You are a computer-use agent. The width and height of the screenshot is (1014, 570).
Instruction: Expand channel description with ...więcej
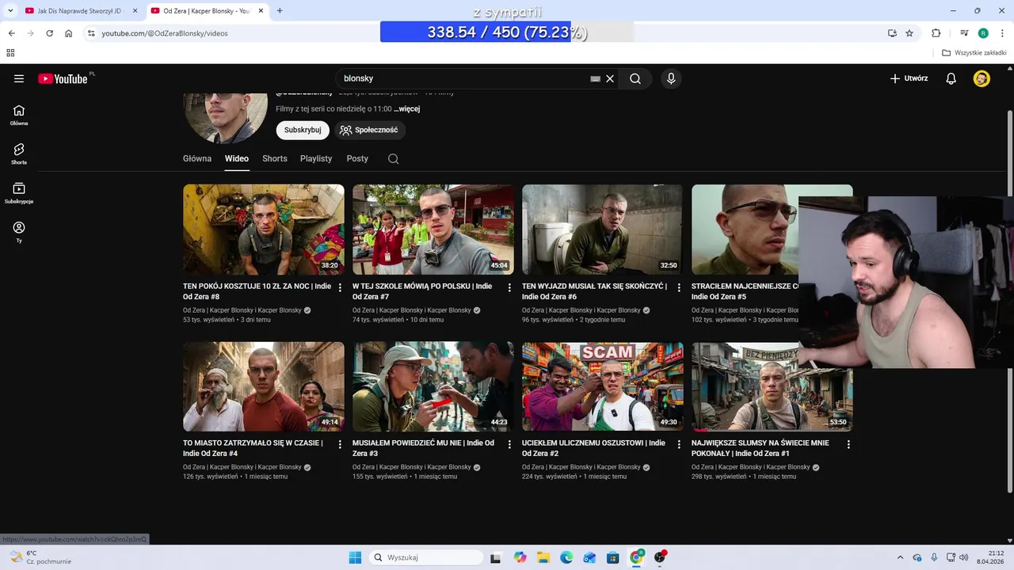click(x=406, y=109)
